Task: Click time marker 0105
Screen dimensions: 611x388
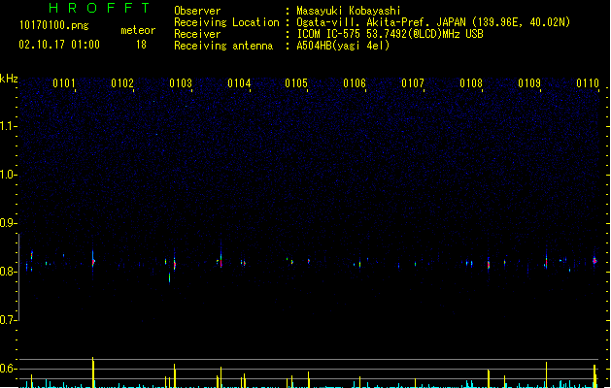Action: click(296, 83)
